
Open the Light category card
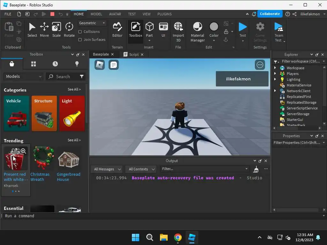[x=72, y=113]
